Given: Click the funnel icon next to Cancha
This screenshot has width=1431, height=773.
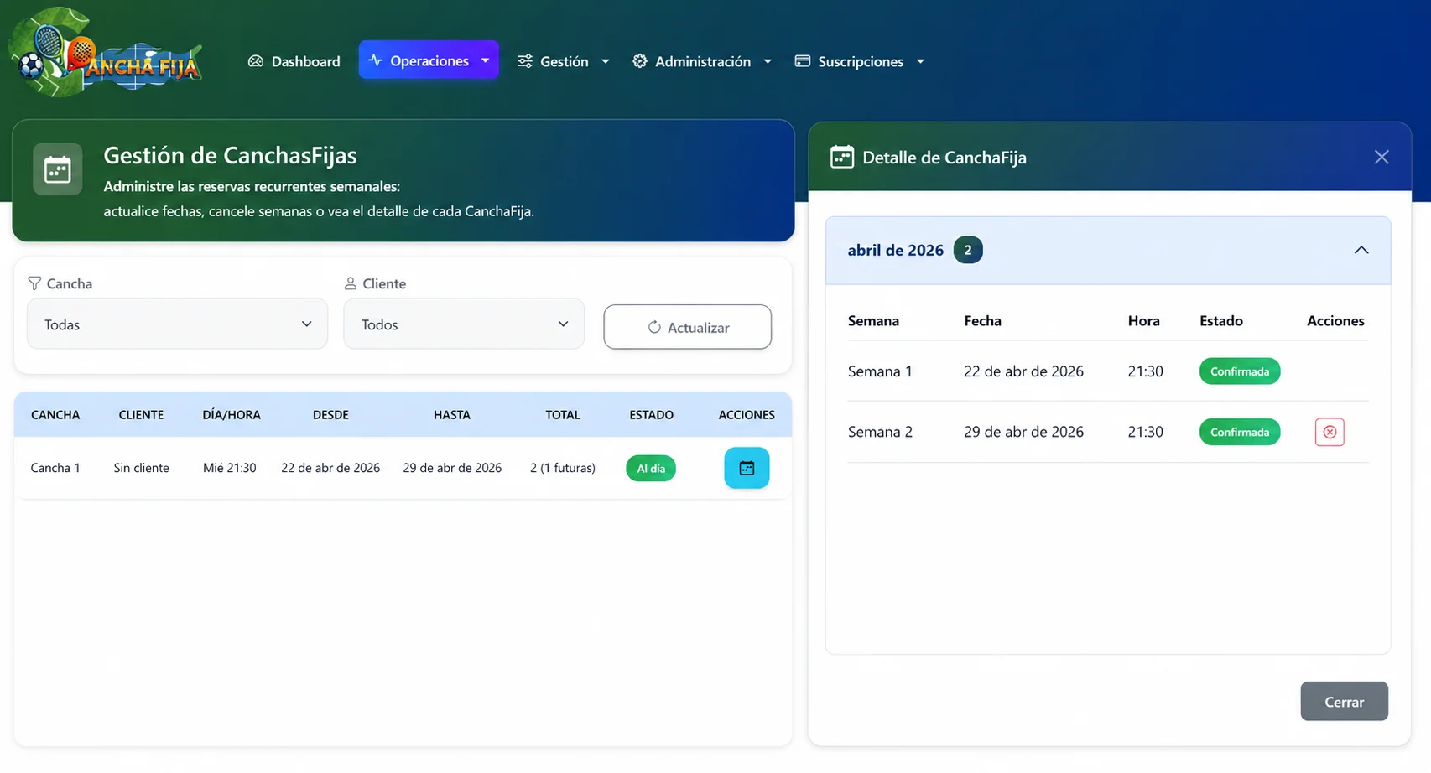Looking at the screenshot, I should [x=34, y=283].
